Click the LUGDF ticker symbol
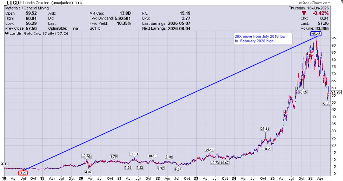This screenshot has height=181, width=343. pos(13,3)
